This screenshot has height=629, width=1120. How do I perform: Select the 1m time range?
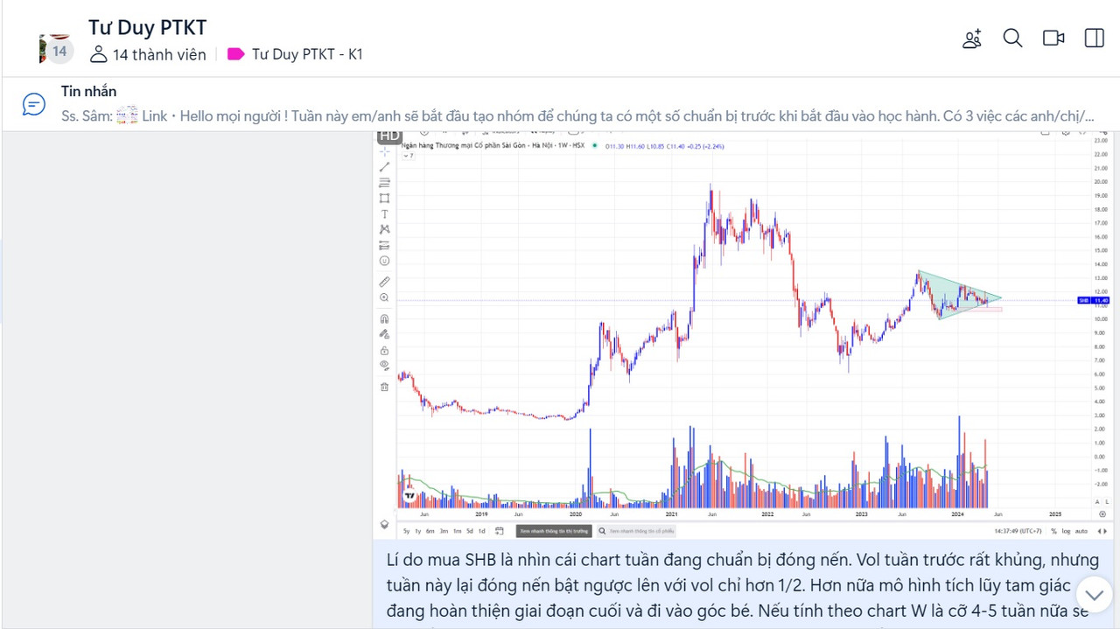[457, 531]
